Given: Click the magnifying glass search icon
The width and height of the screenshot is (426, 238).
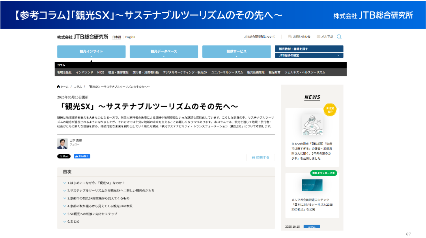Looking at the screenshot, I should click(339, 37).
